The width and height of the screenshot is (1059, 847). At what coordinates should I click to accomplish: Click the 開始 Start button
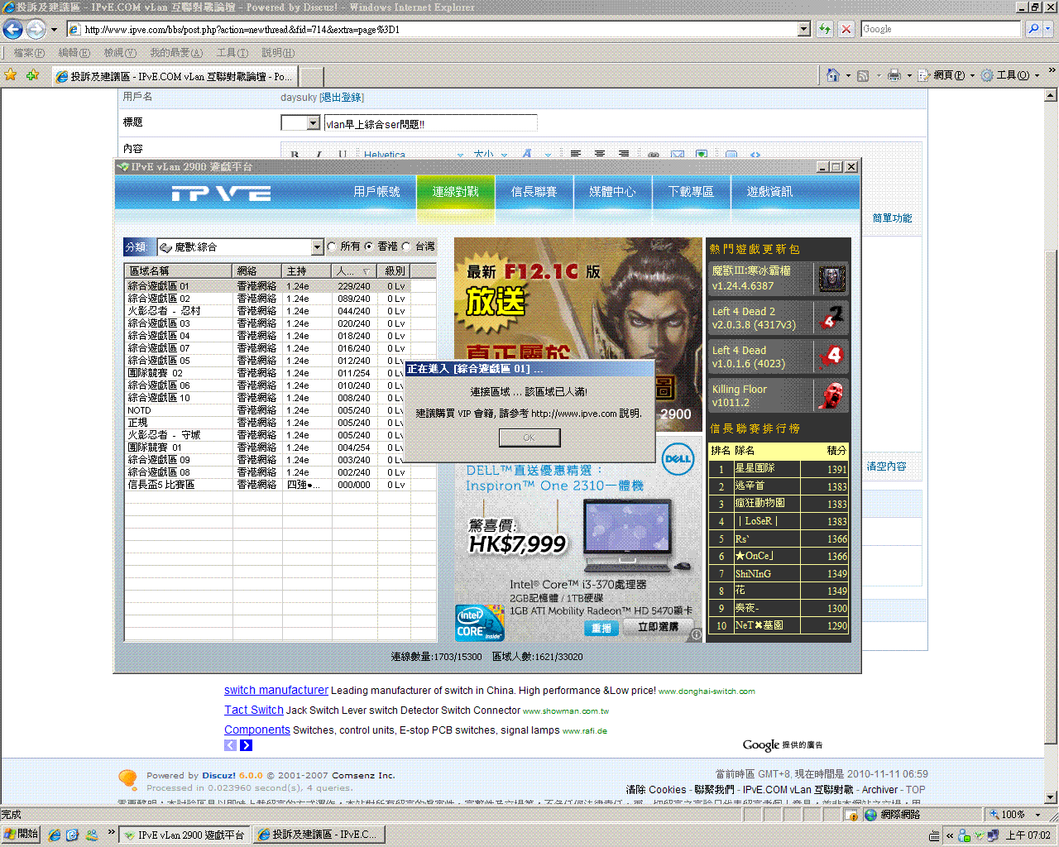click(x=21, y=835)
